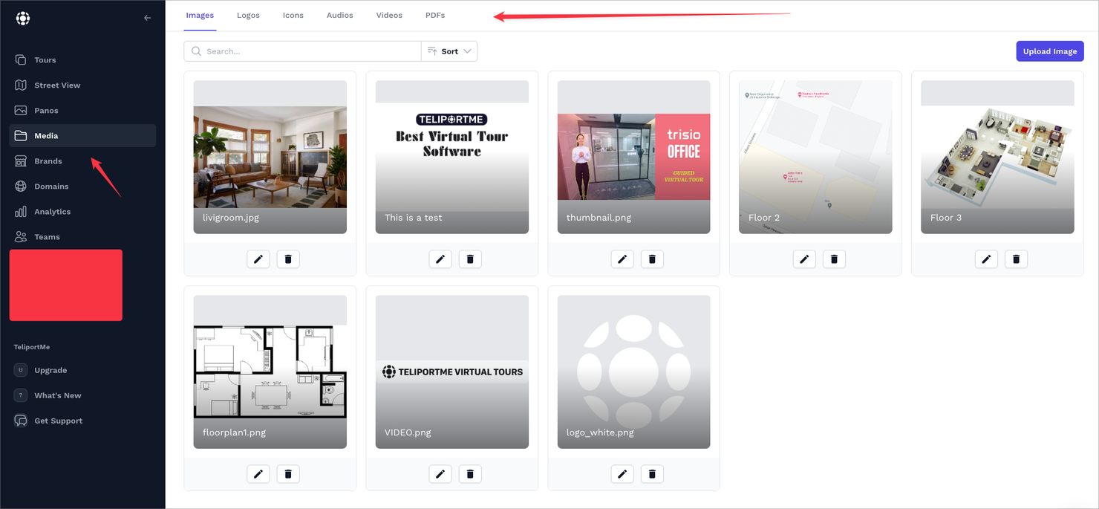
Task: Navigate to Street View section
Action: click(x=57, y=85)
